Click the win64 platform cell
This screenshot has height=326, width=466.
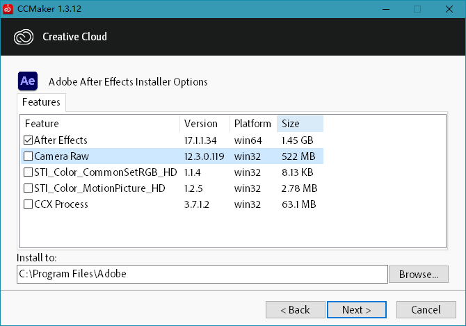[x=248, y=140]
